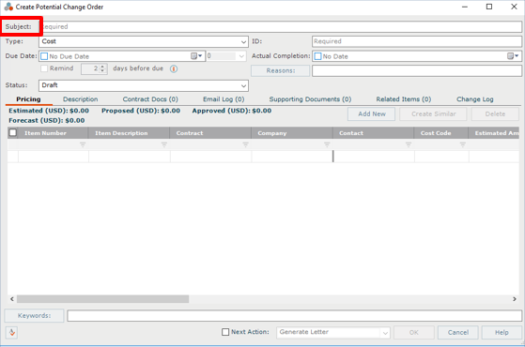This screenshot has height=347, width=525.
Task: Click into the ID required text field
Action: pos(417,41)
